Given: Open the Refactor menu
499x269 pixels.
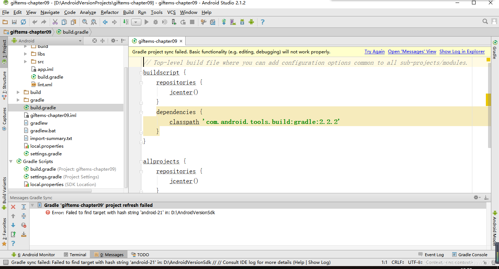Looking at the screenshot, I should pyautogui.click(x=110, y=12).
